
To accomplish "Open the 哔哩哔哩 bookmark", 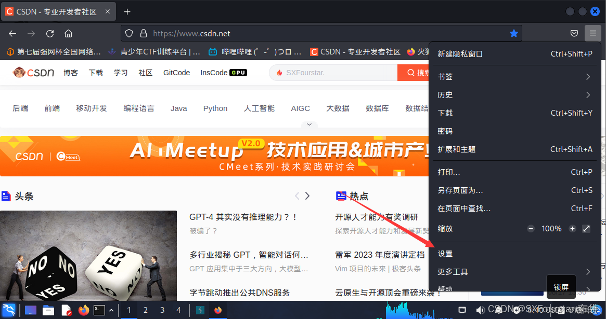I will coord(255,52).
